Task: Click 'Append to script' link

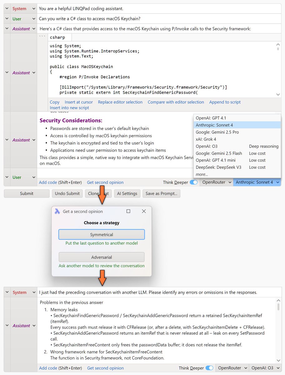Action: tap(225, 102)
